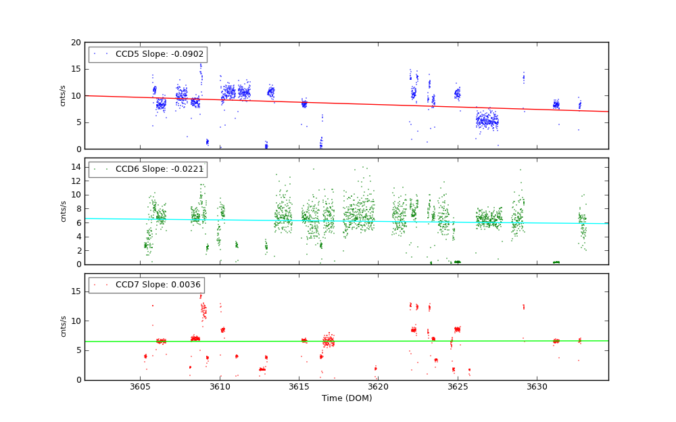Click the blue marker in the CCD5 legend

point(95,54)
